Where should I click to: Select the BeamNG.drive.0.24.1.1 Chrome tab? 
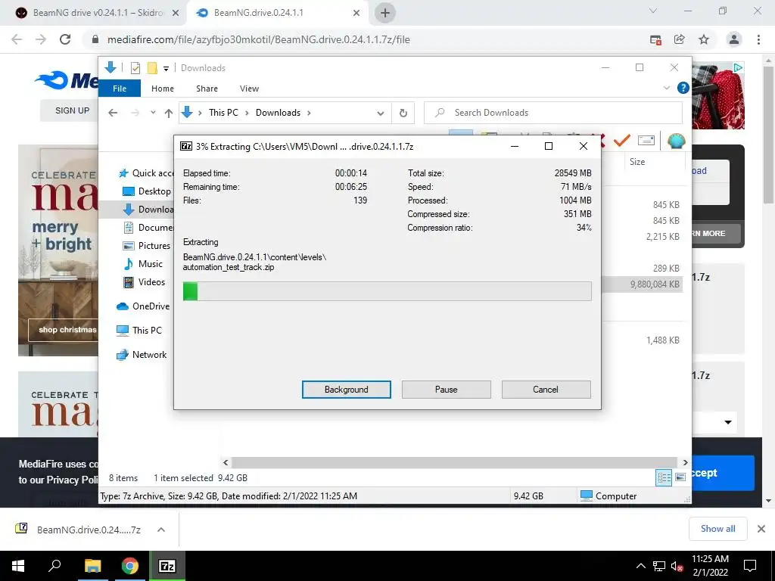pyautogui.click(x=277, y=13)
